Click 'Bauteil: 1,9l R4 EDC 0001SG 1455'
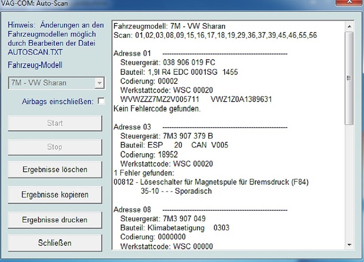364x262 pixels. click(179, 72)
